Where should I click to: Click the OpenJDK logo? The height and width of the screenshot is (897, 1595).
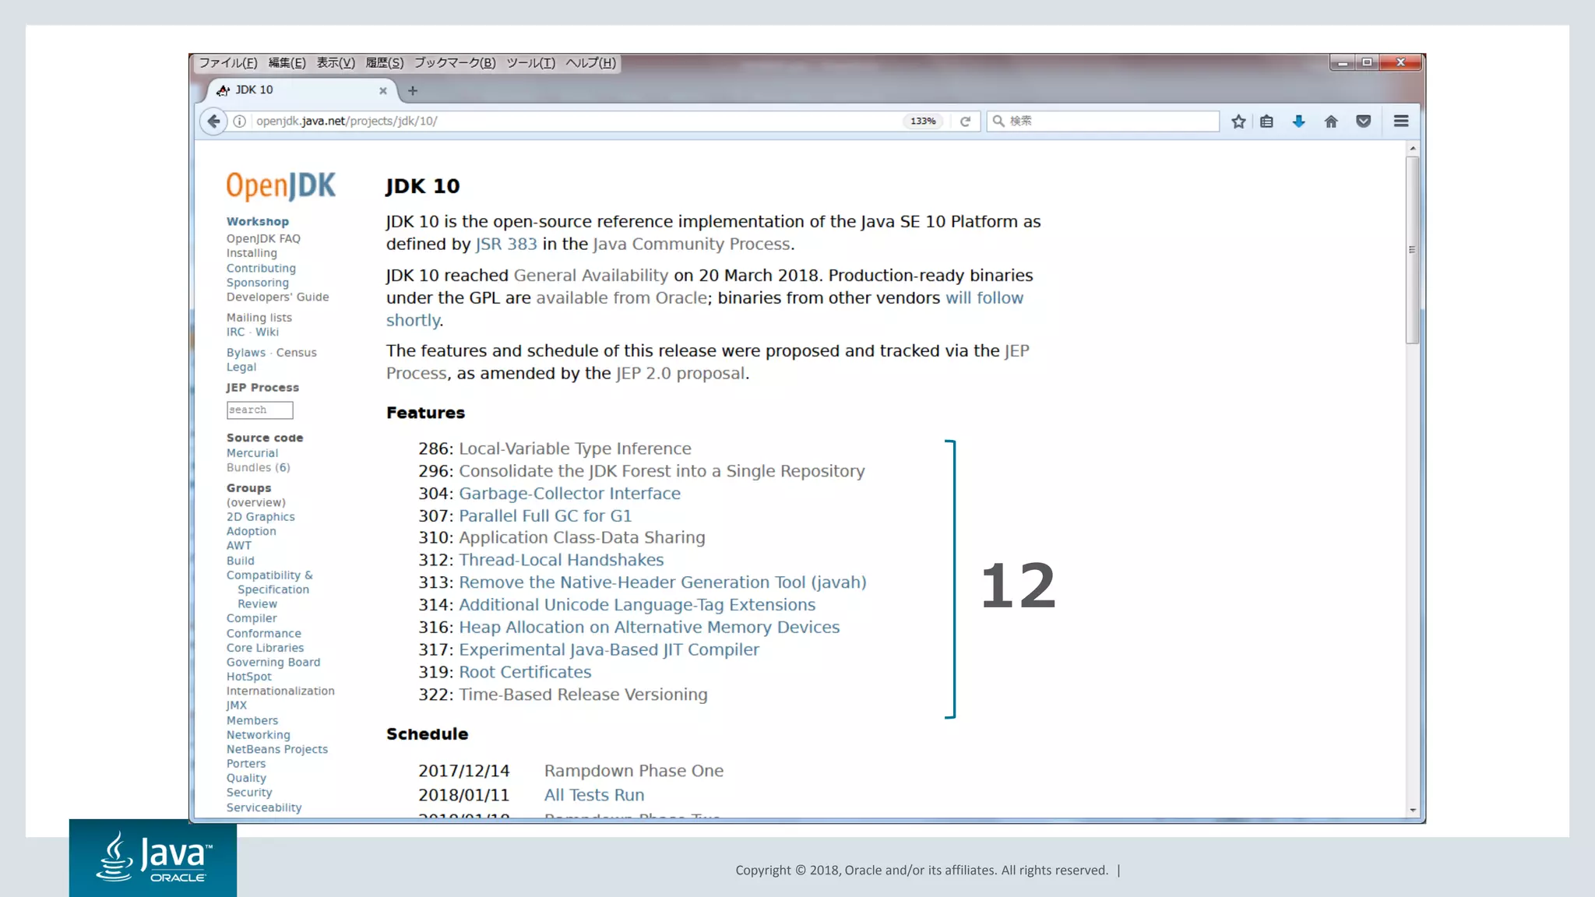point(281,186)
